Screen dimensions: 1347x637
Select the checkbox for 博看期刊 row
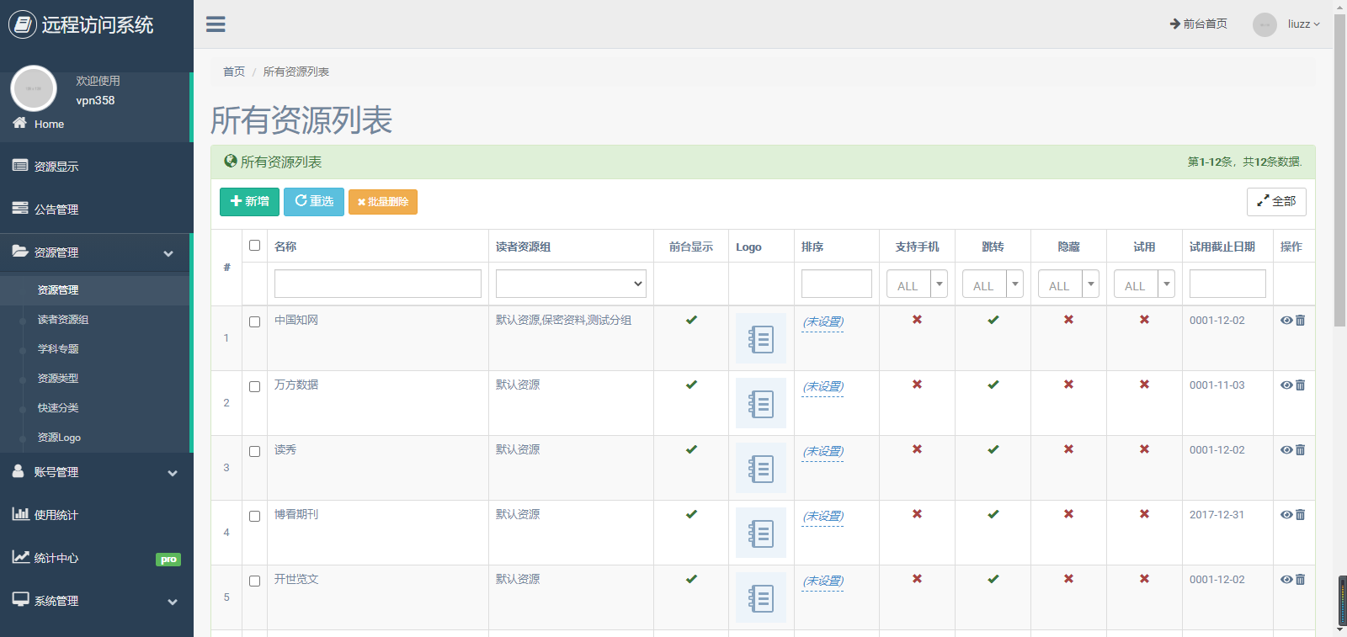(255, 516)
